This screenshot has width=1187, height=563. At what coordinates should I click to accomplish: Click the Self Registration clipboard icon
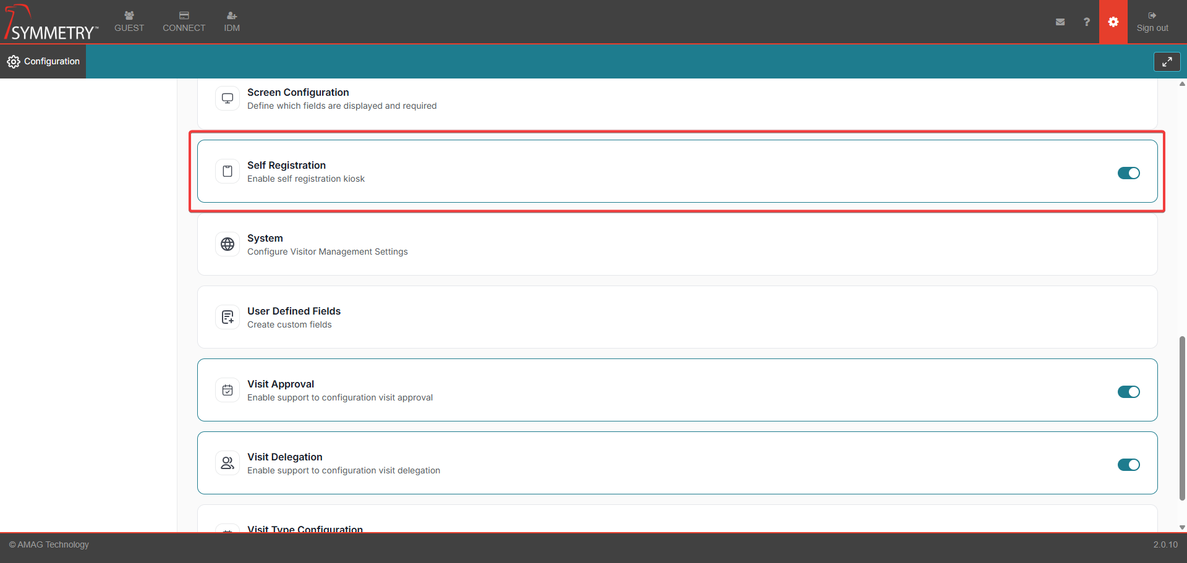pos(228,171)
